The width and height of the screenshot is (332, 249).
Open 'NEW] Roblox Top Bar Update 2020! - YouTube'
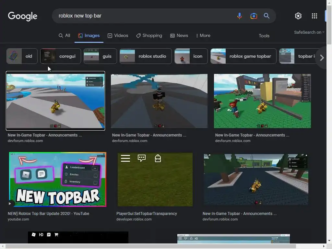tap(49, 214)
